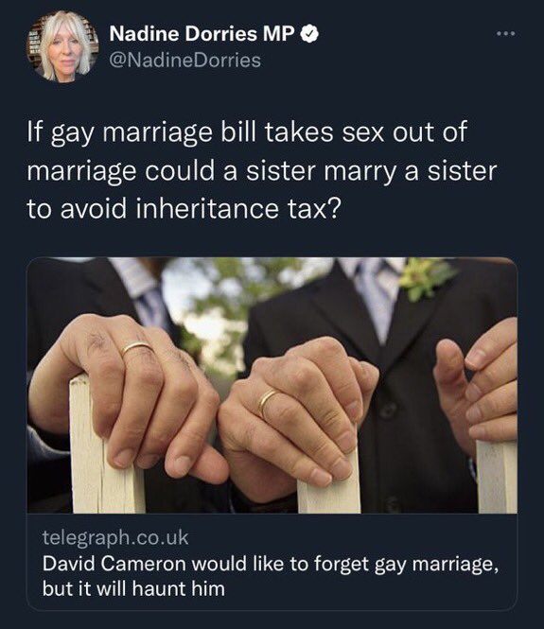Click the gold ring on the middle hand
The height and width of the screenshot is (629, 544).
click(267, 401)
